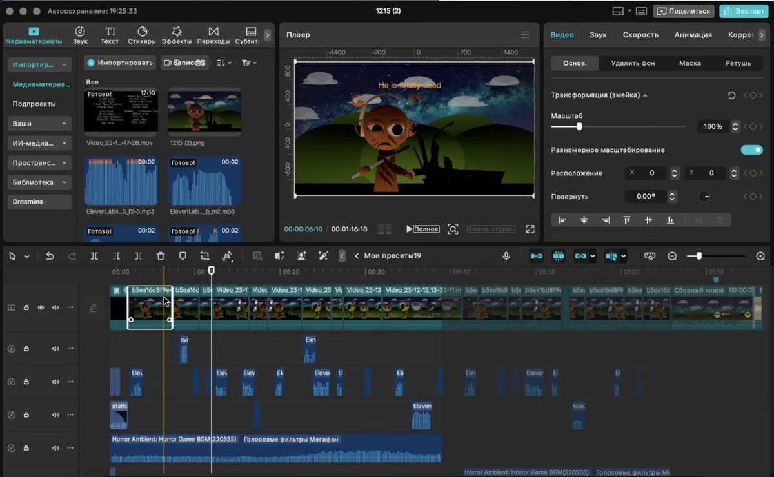Open the Стикеры (Stickers) tab
Screen dimensions: 774x477
(142, 35)
